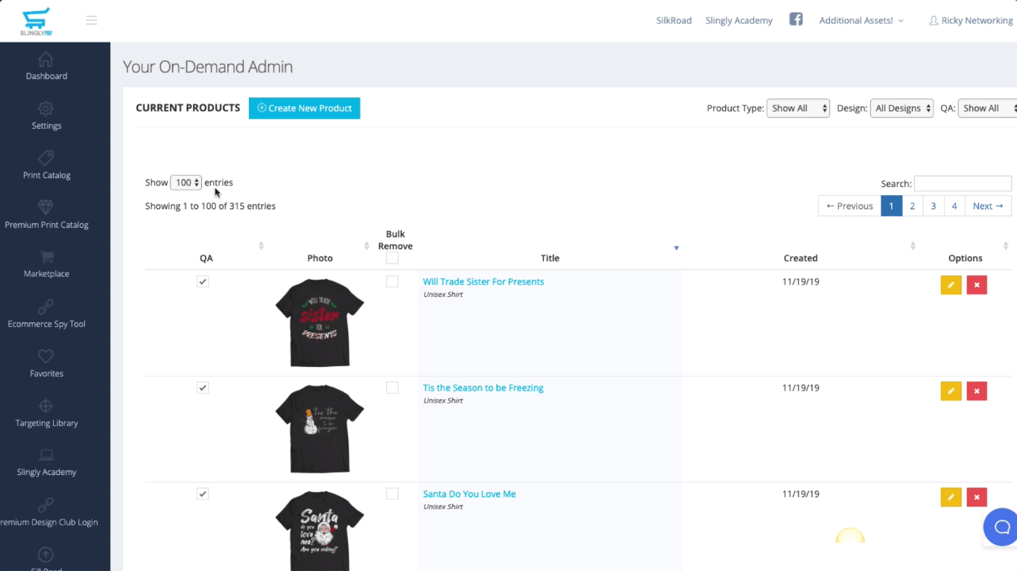This screenshot has width=1017, height=571.
Task: Click Will Trade Sister shirt thumbnail
Action: tap(320, 322)
